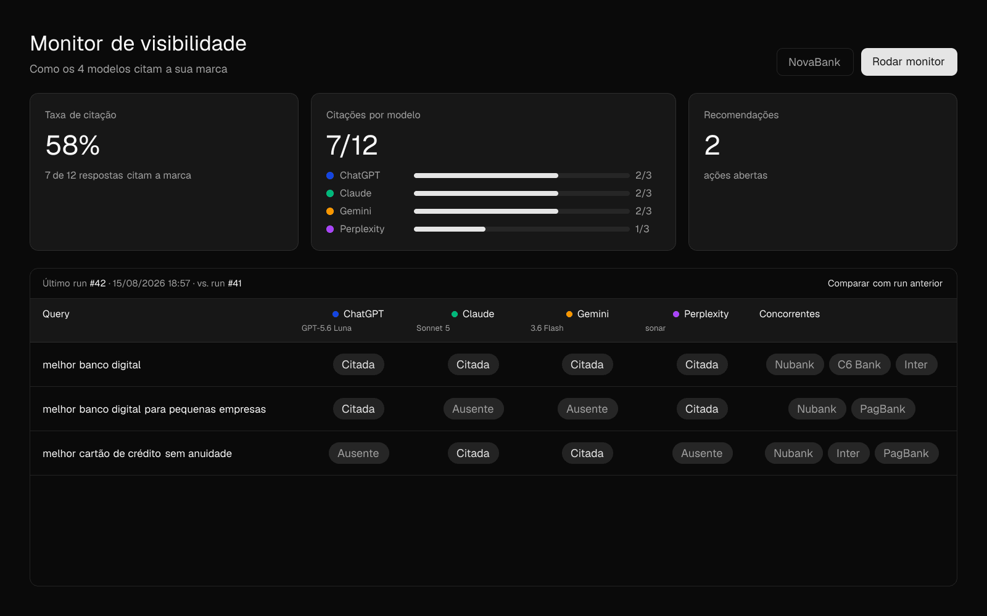The width and height of the screenshot is (987, 616).
Task: Click the blue ChatGPT dot in table header
Action: coord(336,314)
